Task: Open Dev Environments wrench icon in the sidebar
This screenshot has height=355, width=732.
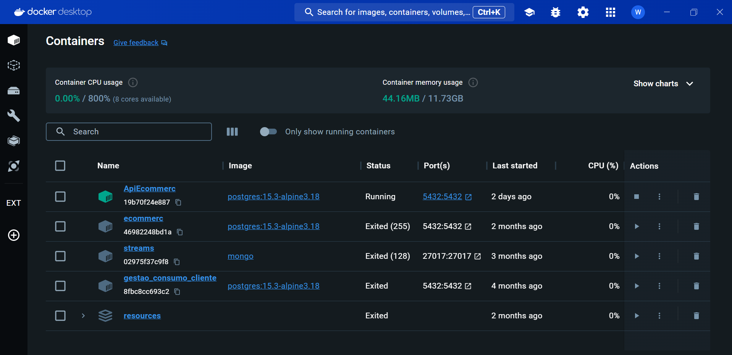Action: 14,116
